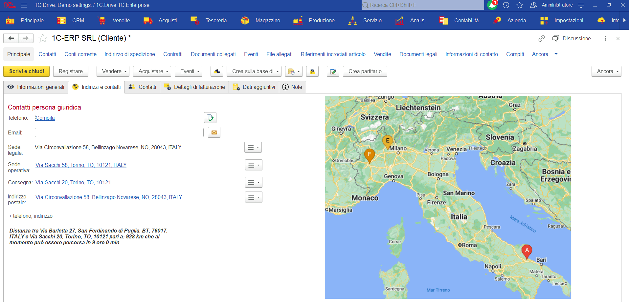Open the title bar settings dropdown
The image size is (629, 304).
click(581, 5)
